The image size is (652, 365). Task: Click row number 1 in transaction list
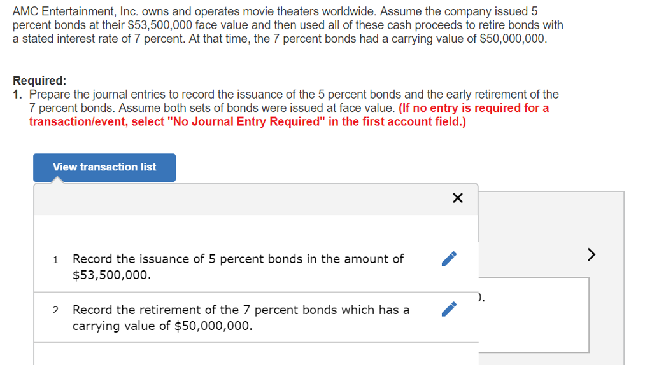click(x=56, y=260)
